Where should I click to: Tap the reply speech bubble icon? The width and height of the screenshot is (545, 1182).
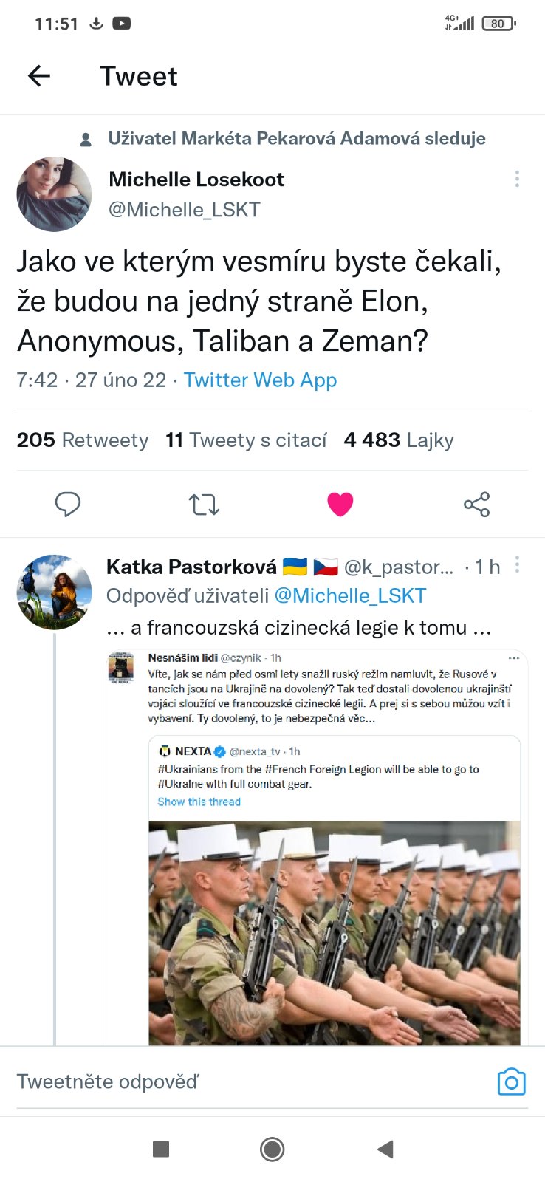tap(68, 505)
